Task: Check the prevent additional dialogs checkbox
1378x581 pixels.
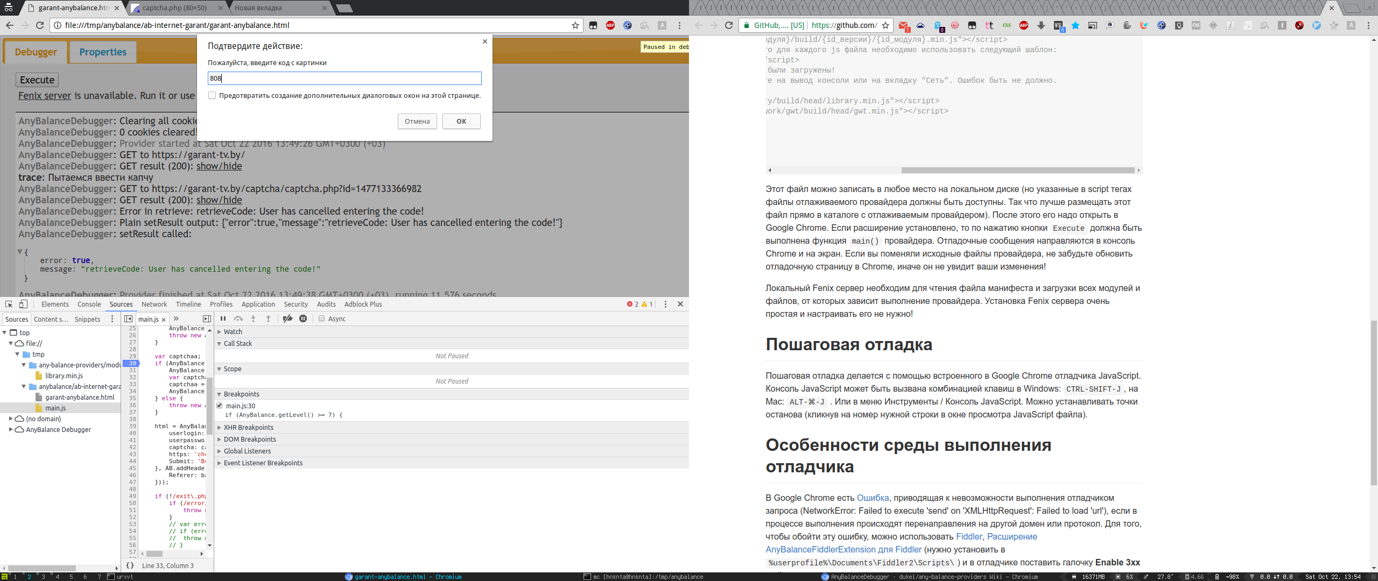Action: point(212,95)
